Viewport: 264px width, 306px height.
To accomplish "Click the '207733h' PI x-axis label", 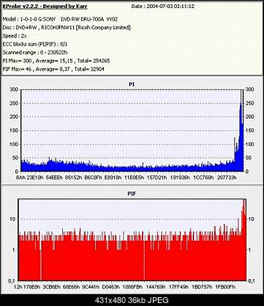I will [x=227, y=178].
